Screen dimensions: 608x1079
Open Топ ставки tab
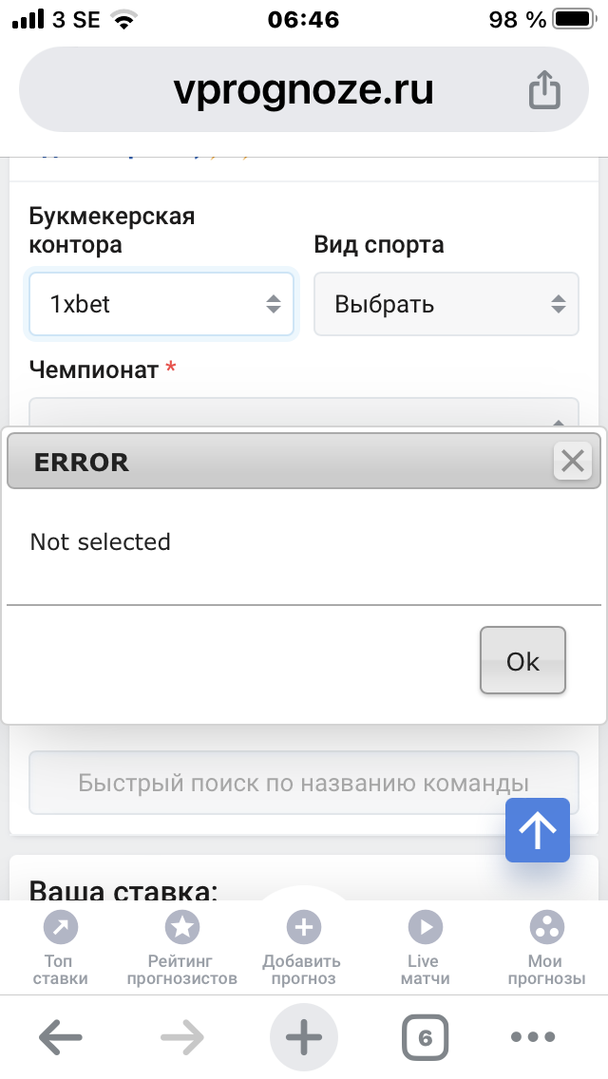(x=61, y=946)
